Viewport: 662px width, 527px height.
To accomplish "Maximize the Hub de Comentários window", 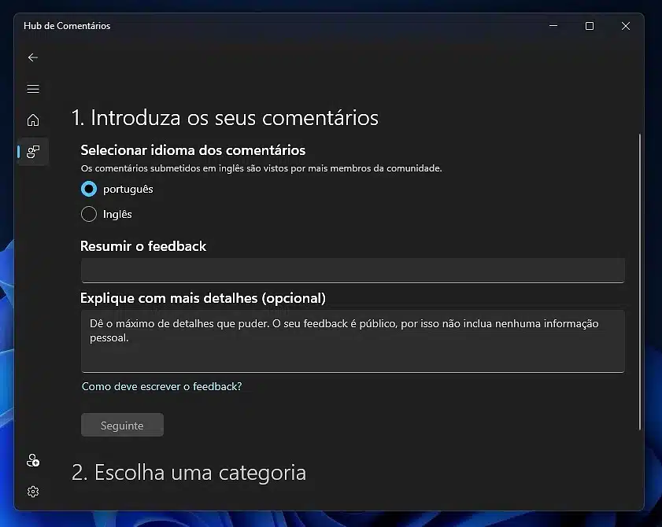I will click(x=590, y=26).
